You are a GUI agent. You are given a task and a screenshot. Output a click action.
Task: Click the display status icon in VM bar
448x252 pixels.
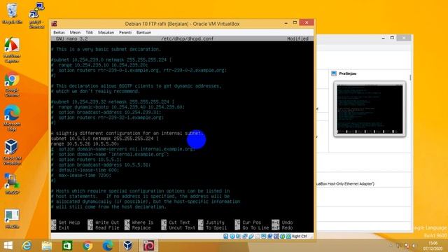[263, 237]
